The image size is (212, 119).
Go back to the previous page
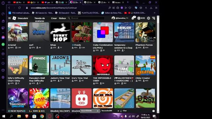click(9, 8)
